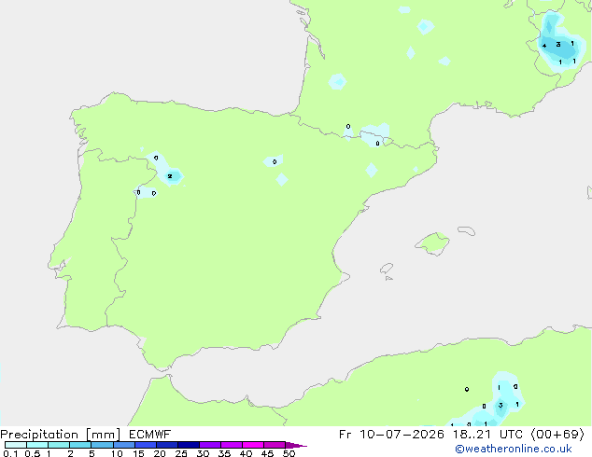The image size is (592, 457).
Task: Click the Mallorca island on the map
Action: pos(432,243)
